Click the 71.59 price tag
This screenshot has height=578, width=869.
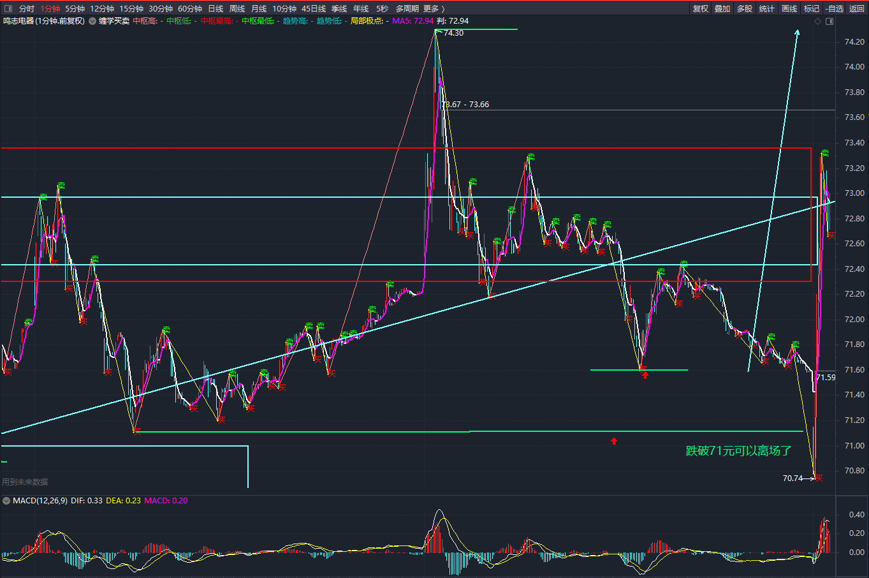(x=826, y=378)
